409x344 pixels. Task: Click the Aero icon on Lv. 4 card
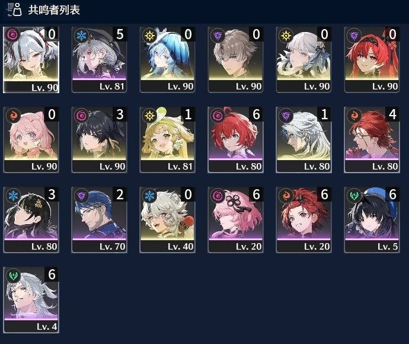13,275
